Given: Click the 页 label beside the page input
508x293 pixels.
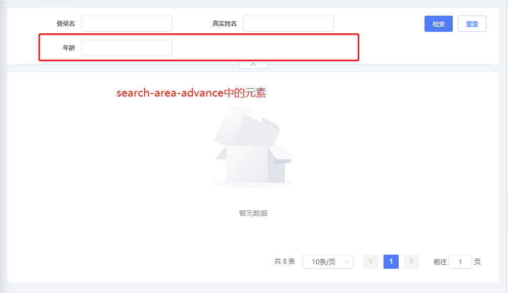Looking at the screenshot, I should coord(476,261).
